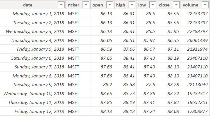This screenshot has height=116, width=210.
Task: Click close value 88.22
Action: (173, 93)
